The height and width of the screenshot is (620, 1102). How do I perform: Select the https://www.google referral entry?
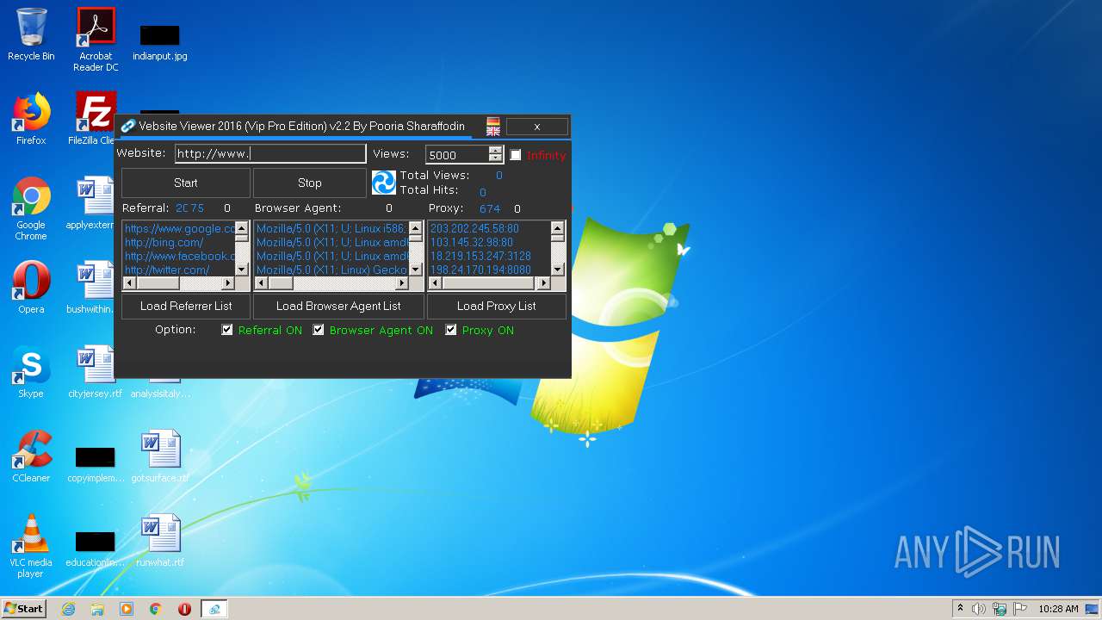pos(179,229)
